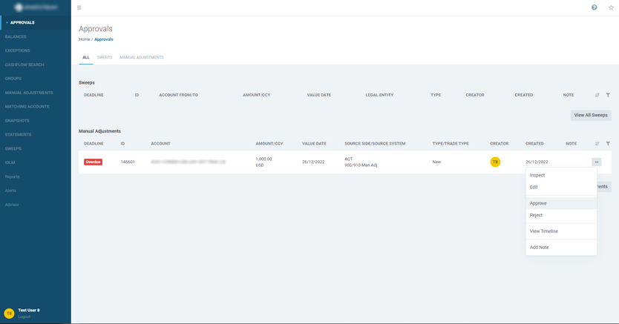The image size is (619, 324).
Task: Choose Inspect in the context menu
Action: (x=537, y=175)
